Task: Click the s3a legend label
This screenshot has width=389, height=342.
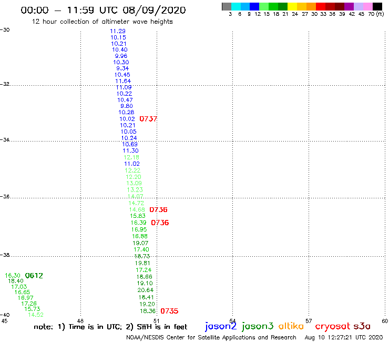Action: [x=362, y=326]
